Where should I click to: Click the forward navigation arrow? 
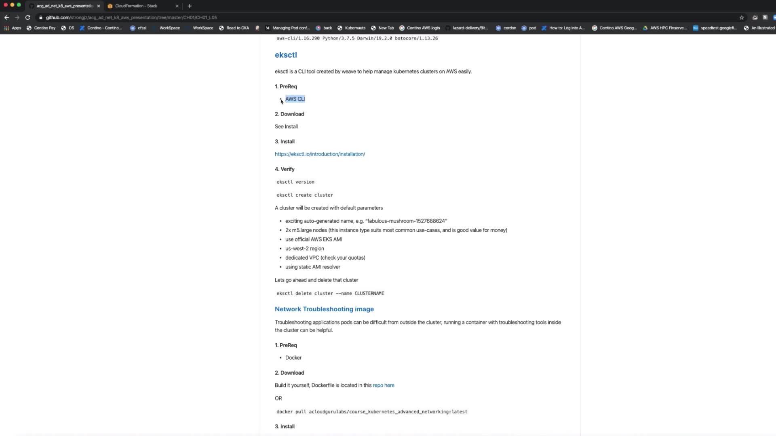(x=17, y=17)
